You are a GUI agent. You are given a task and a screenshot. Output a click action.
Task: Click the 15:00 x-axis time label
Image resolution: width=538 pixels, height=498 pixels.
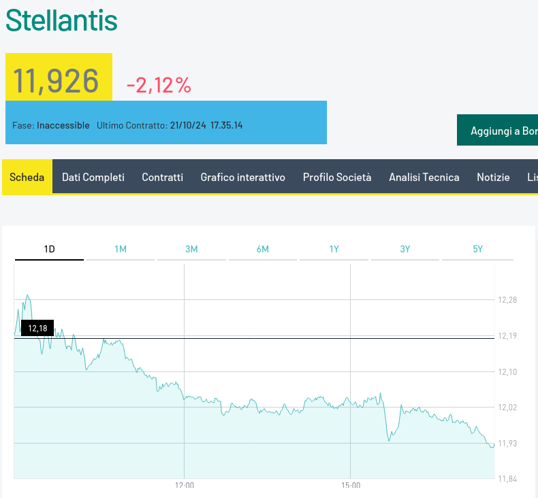coord(351,485)
